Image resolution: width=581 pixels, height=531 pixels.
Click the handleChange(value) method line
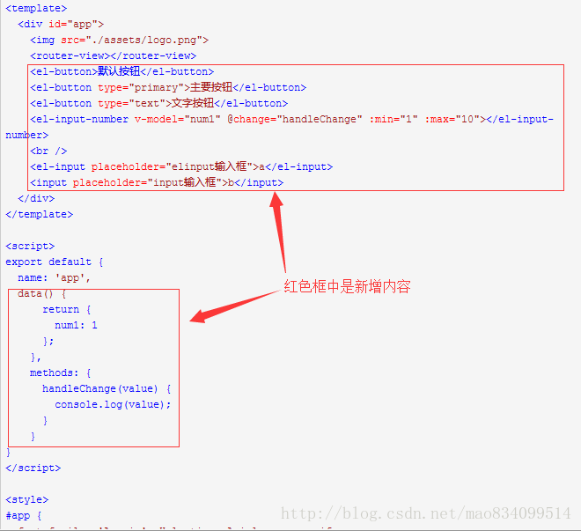click(107, 388)
